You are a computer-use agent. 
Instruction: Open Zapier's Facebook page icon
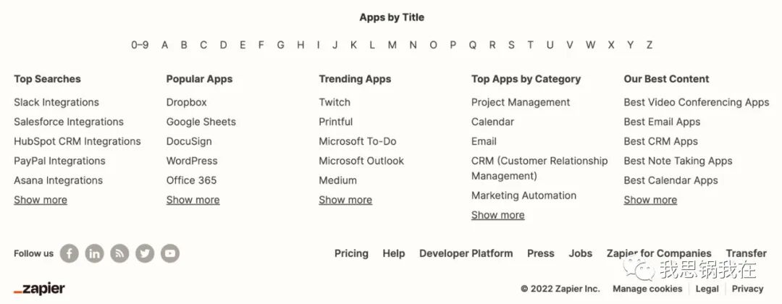coord(69,253)
